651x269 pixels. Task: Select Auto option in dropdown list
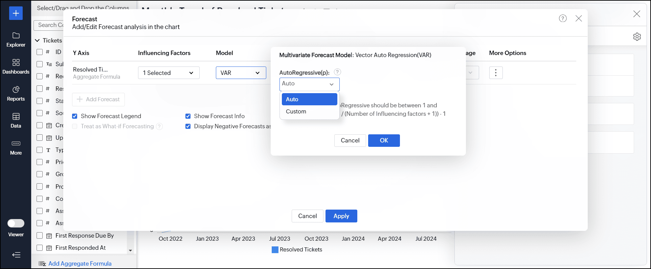click(309, 99)
